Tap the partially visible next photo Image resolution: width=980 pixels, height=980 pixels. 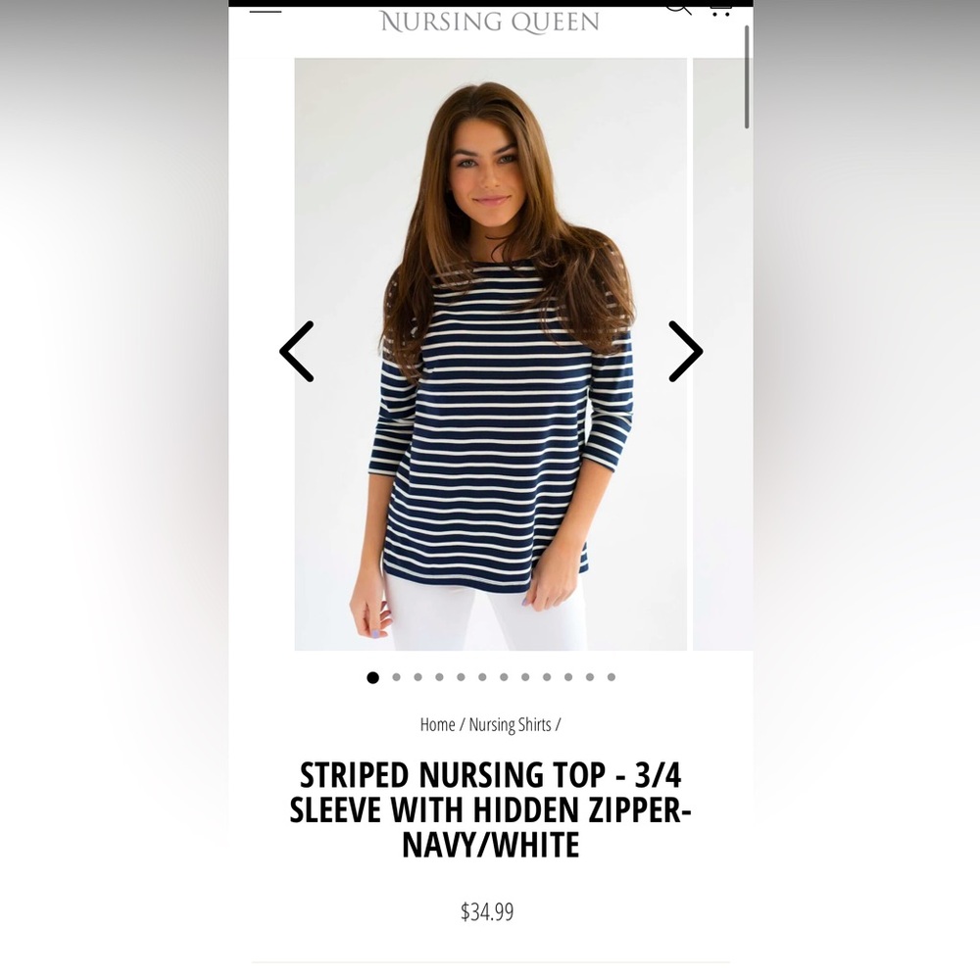click(x=722, y=355)
